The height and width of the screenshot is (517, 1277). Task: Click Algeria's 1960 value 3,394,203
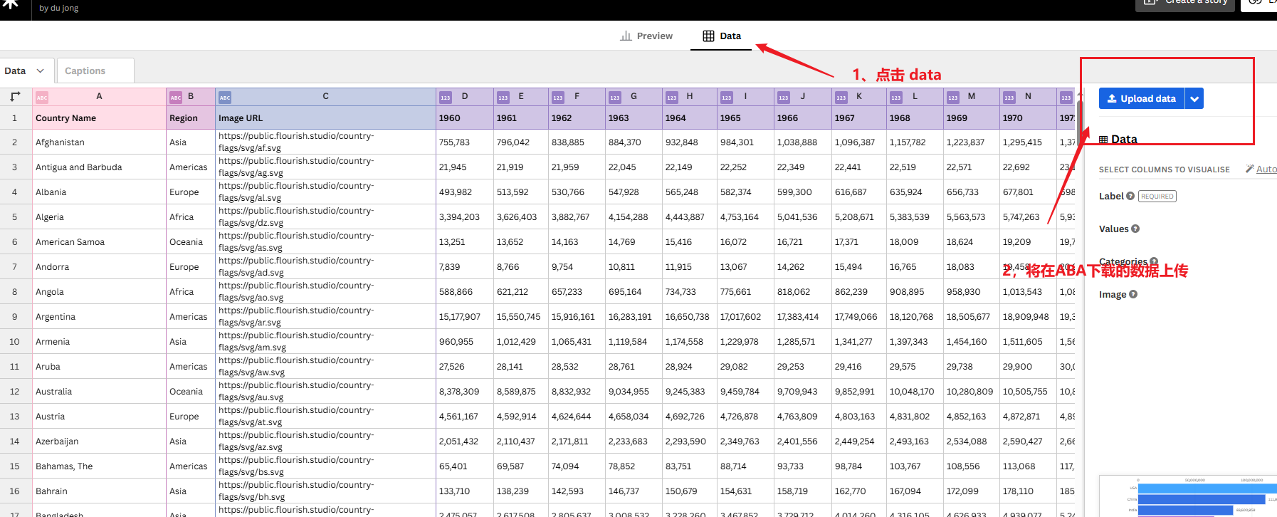pyautogui.click(x=465, y=216)
